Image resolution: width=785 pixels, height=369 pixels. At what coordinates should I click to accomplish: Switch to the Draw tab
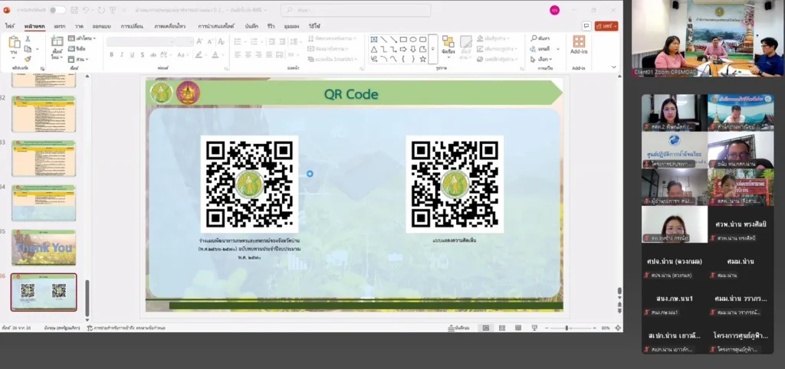79,26
